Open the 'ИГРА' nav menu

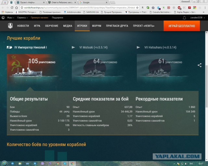[x=37, y=26]
